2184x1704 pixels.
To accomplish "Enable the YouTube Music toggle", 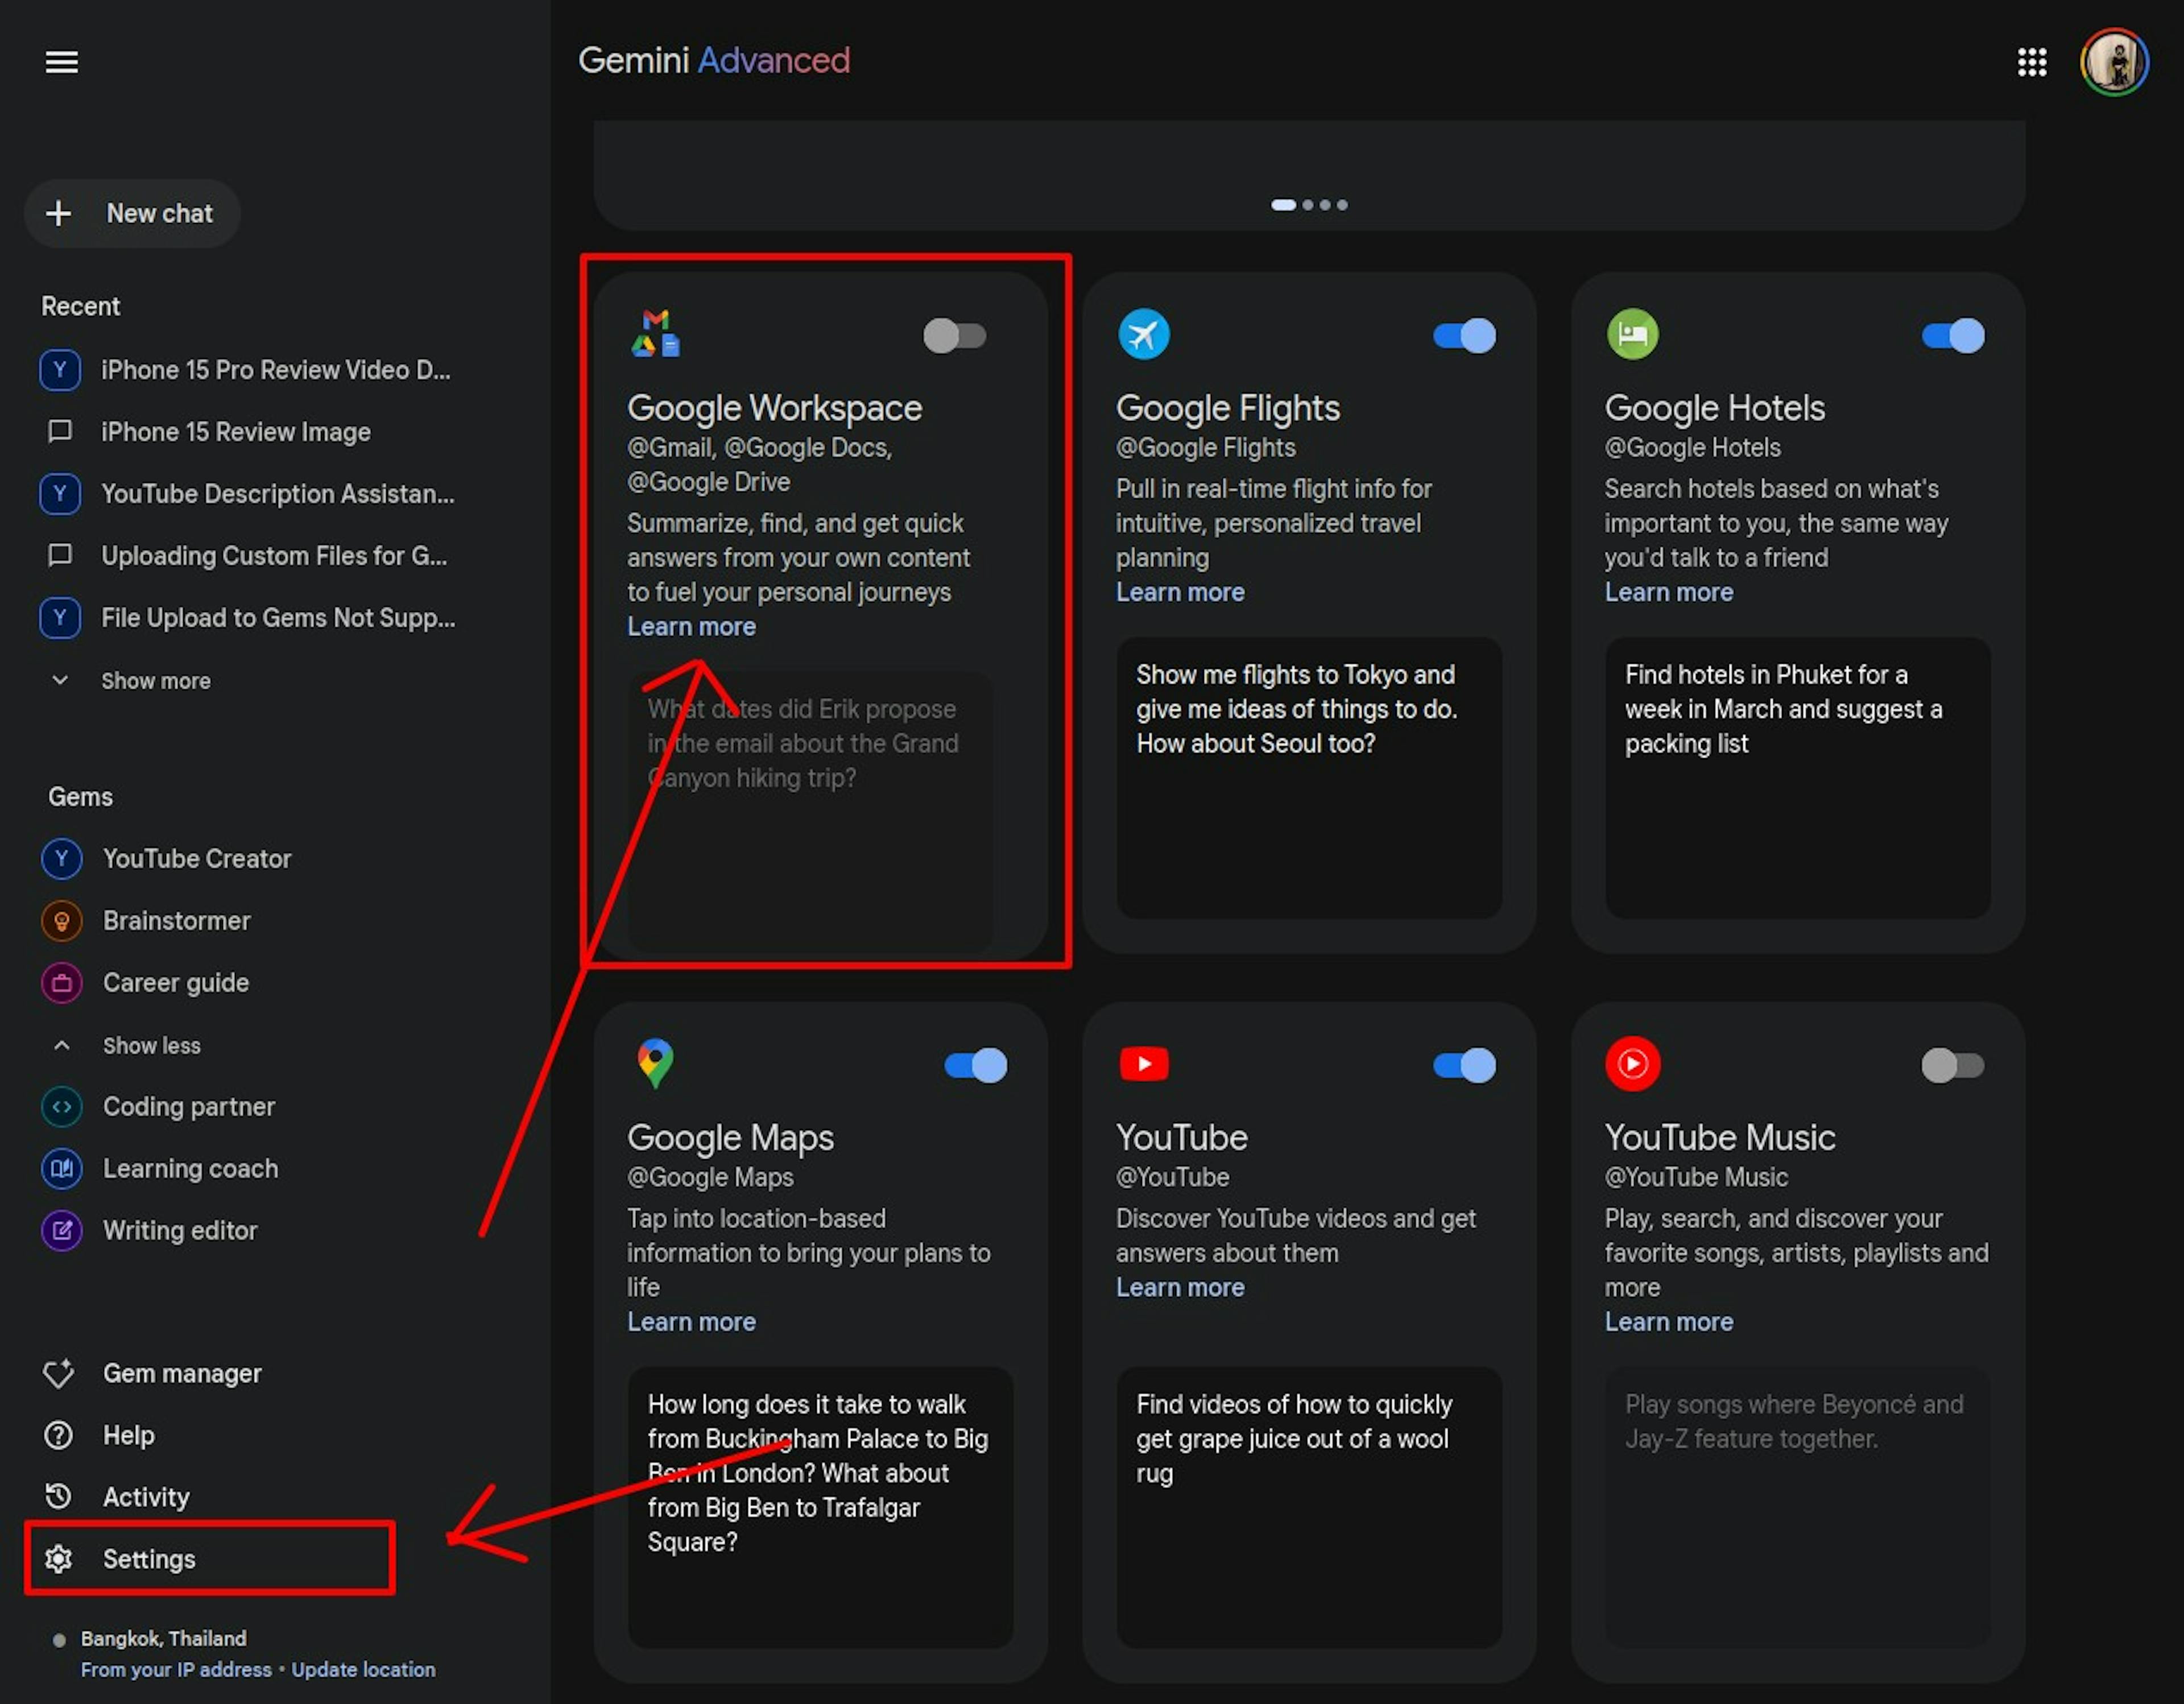I will tap(1952, 1065).
